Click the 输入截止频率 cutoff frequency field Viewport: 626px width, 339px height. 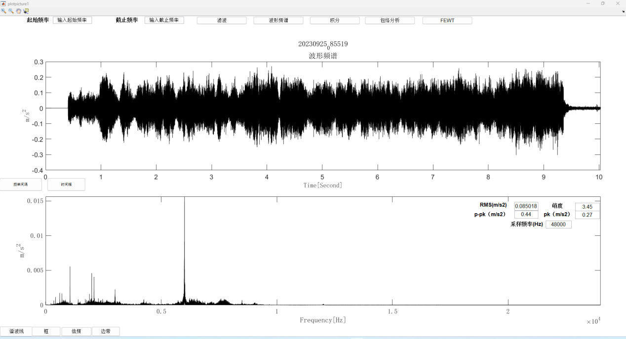click(164, 20)
